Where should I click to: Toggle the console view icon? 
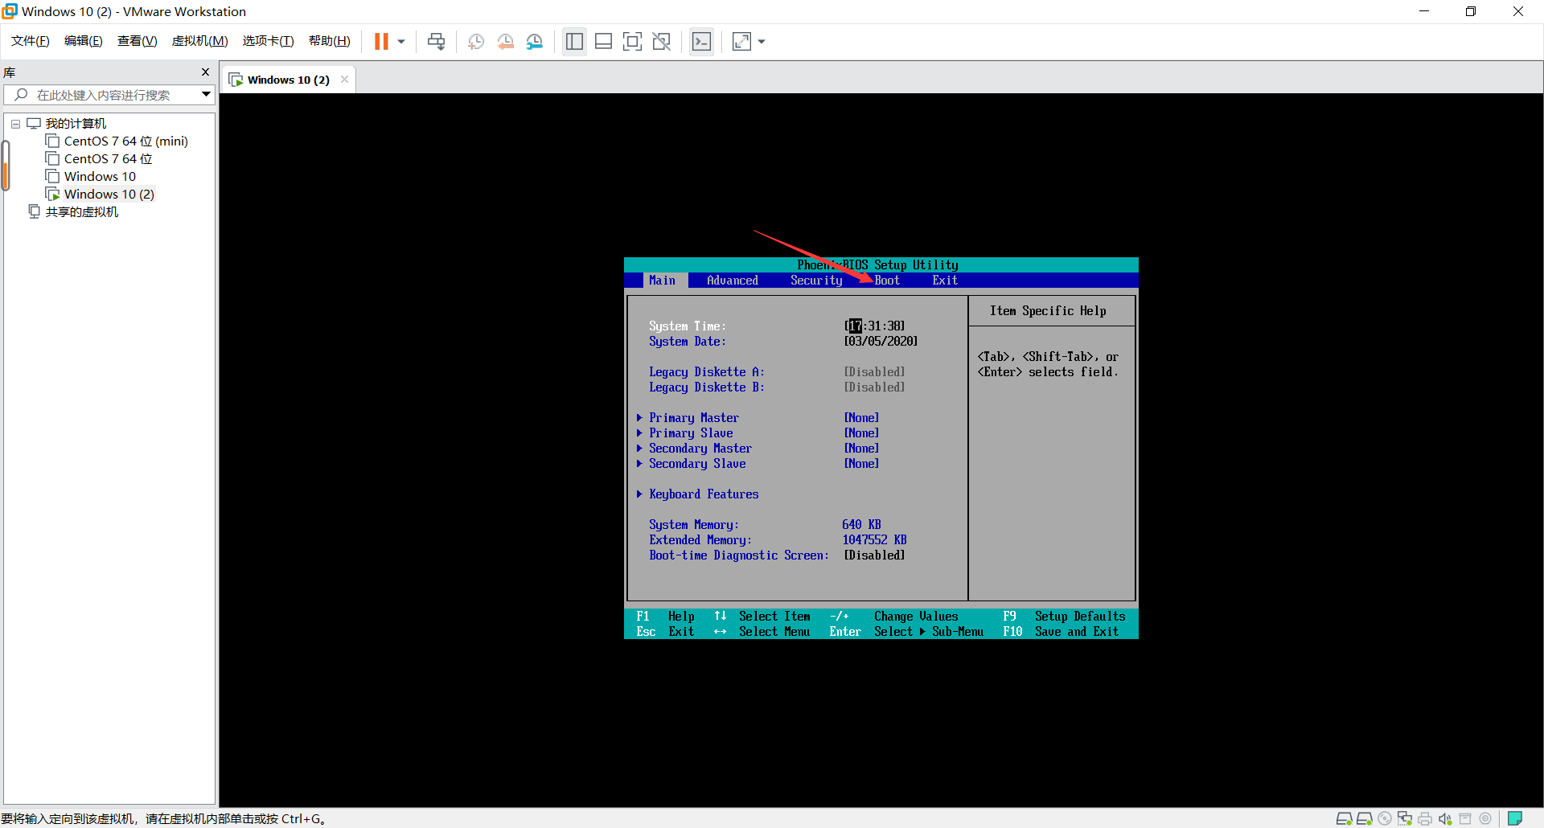[702, 41]
